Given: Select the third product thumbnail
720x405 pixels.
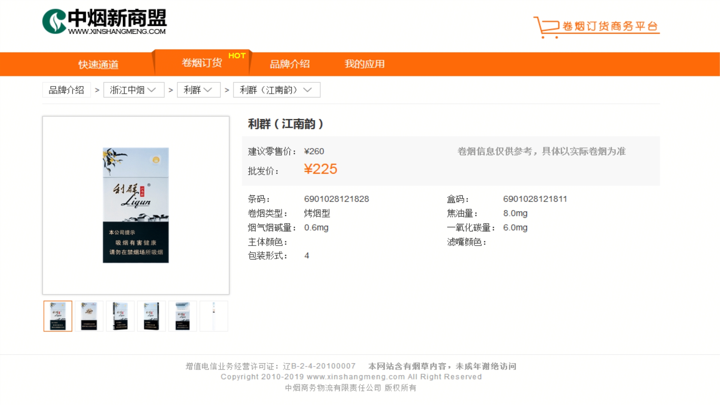Looking at the screenshot, I should pos(120,316).
